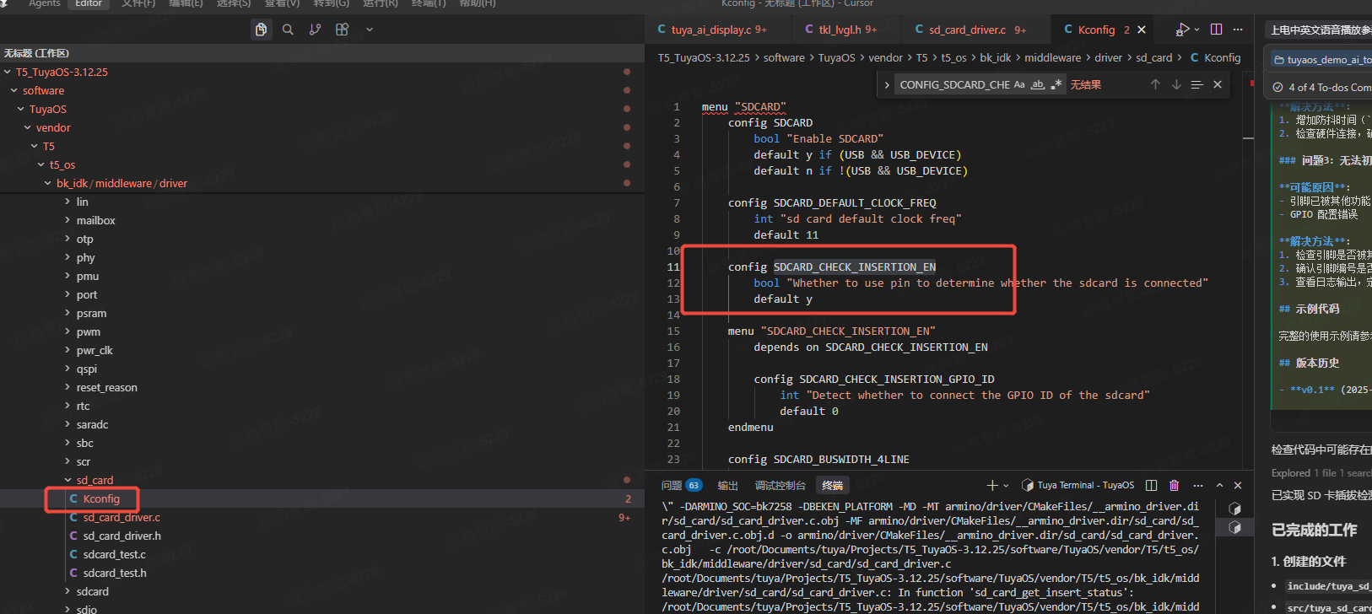Expand the pwm folder in explorer

pyautogui.click(x=88, y=331)
